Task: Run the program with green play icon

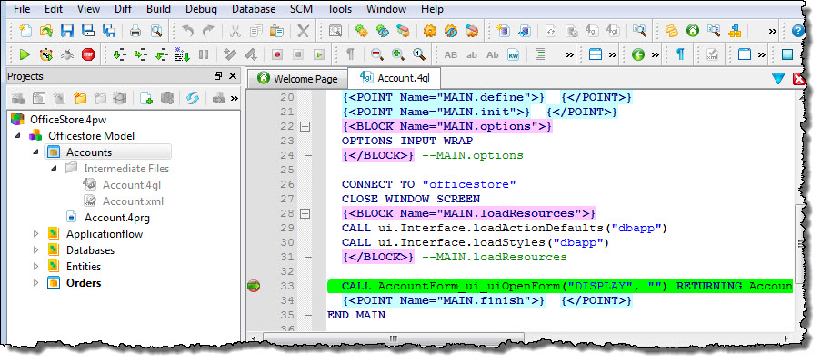Action: tap(25, 54)
